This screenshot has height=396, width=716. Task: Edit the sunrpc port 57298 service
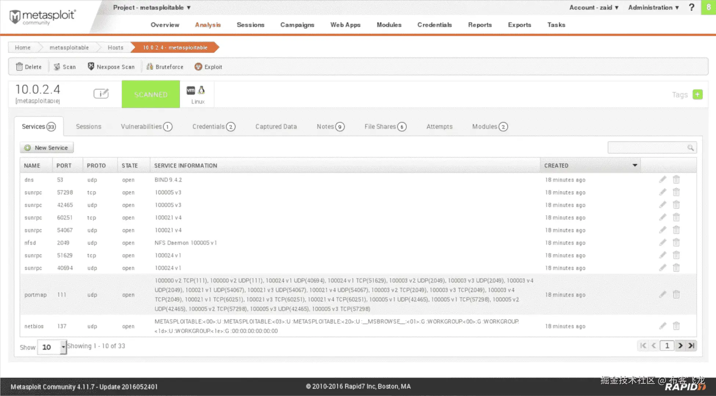pos(662,192)
